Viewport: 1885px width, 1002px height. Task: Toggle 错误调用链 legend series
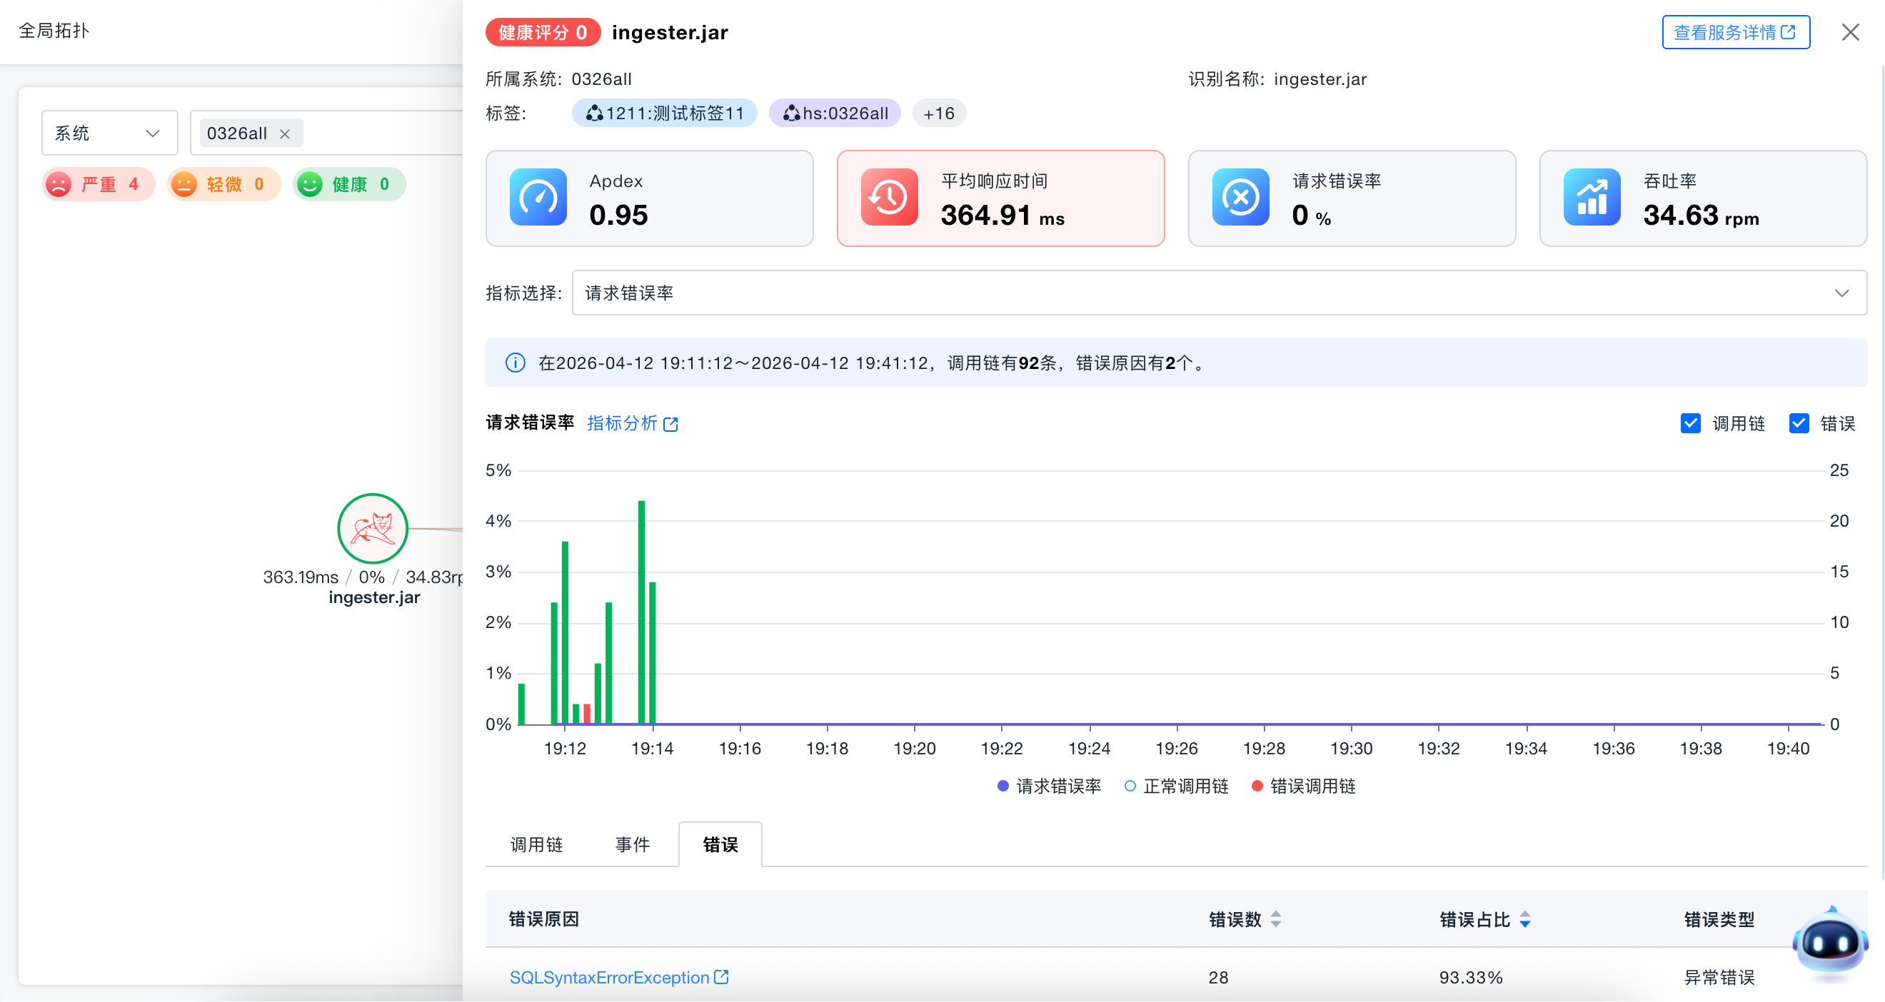[1304, 786]
